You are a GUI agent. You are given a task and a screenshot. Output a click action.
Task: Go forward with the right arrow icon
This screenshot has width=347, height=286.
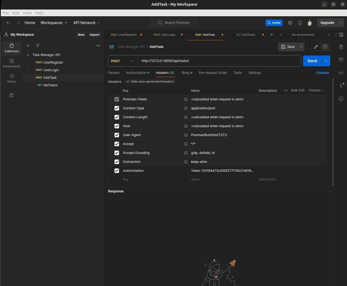coord(18,23)
